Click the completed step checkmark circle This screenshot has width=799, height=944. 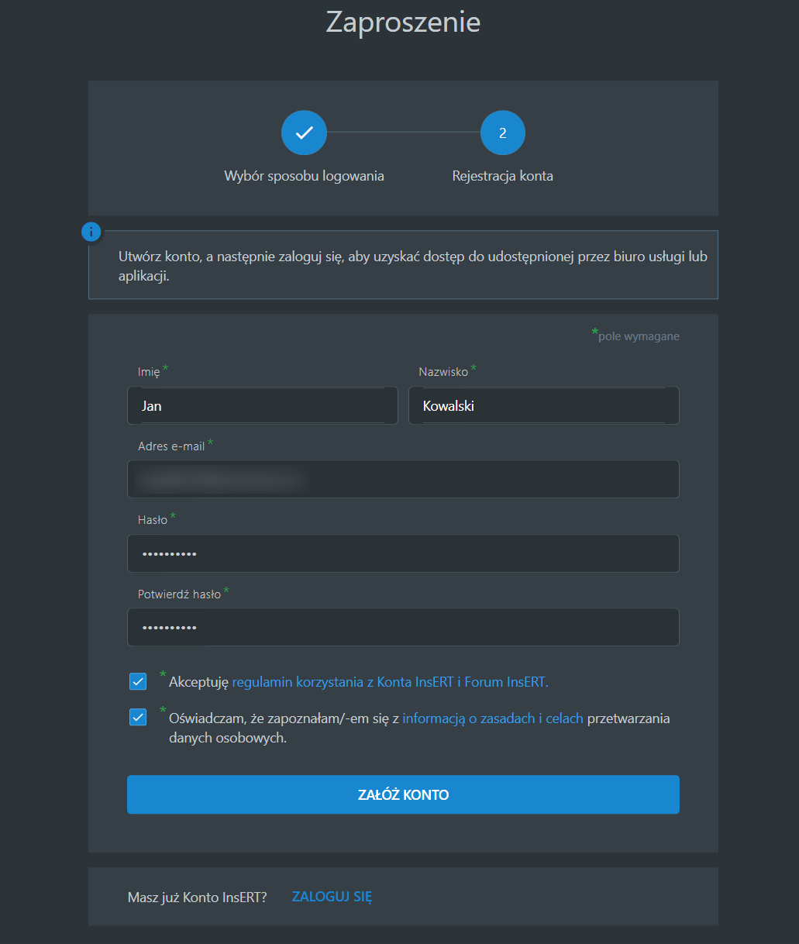[304, 133]
